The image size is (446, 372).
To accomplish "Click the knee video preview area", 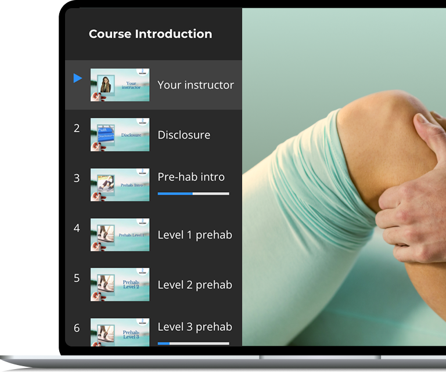I will (344, 177).
